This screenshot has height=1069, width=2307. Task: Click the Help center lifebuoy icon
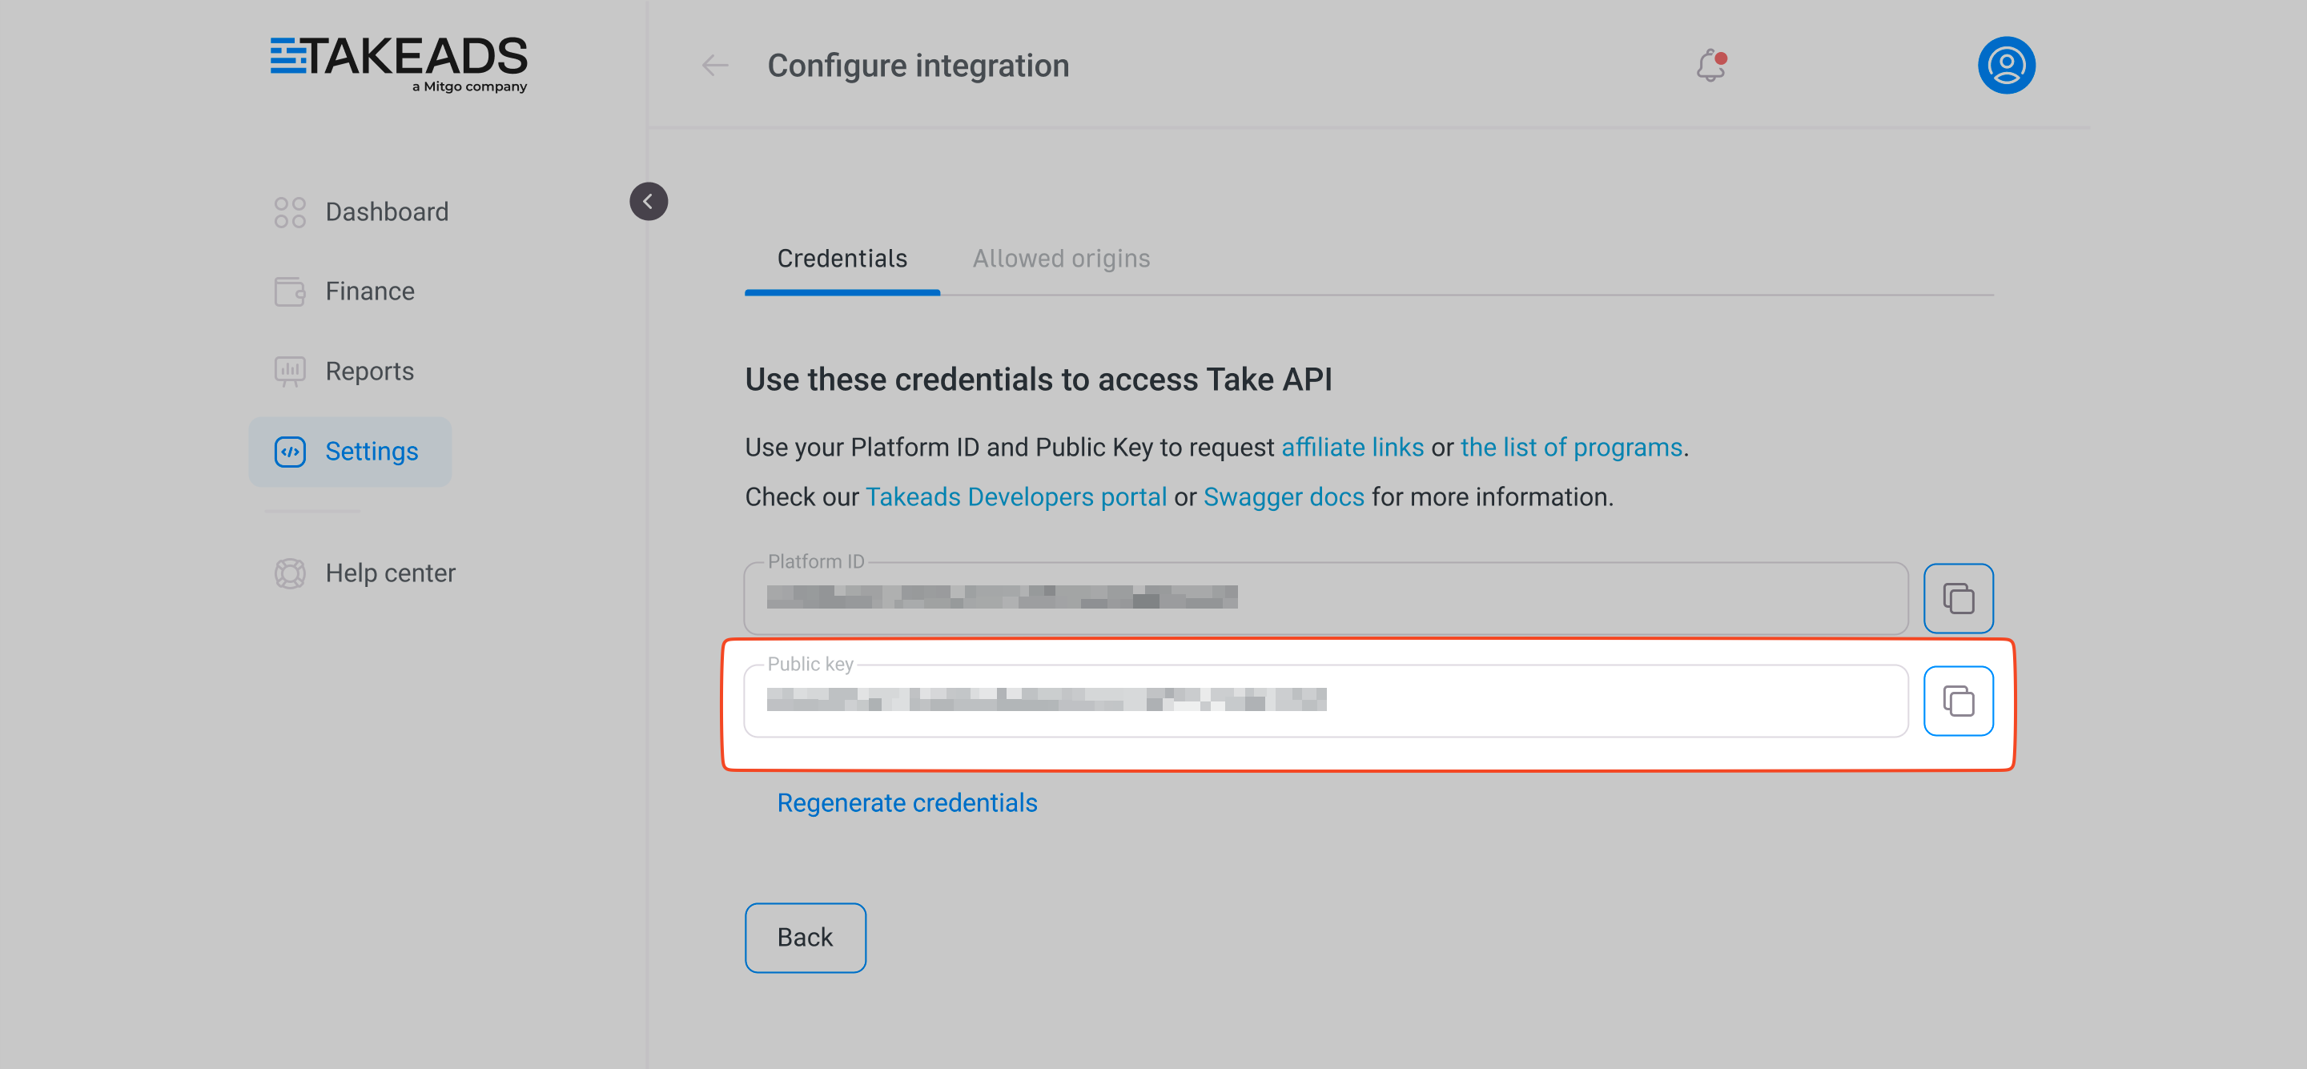[289, 573]
